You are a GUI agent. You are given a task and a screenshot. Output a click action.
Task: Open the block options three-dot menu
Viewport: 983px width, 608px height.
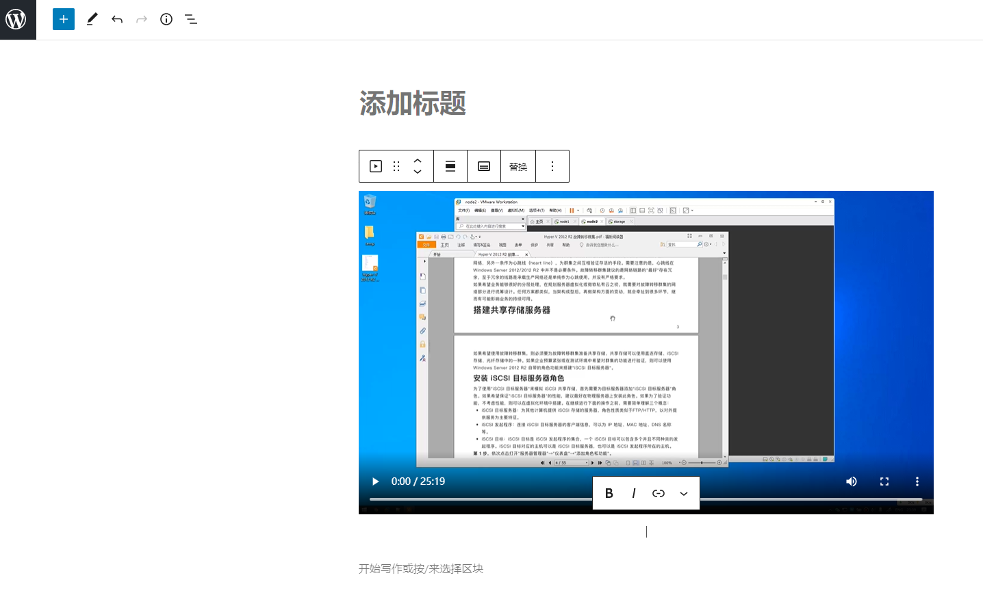(552, 166)
